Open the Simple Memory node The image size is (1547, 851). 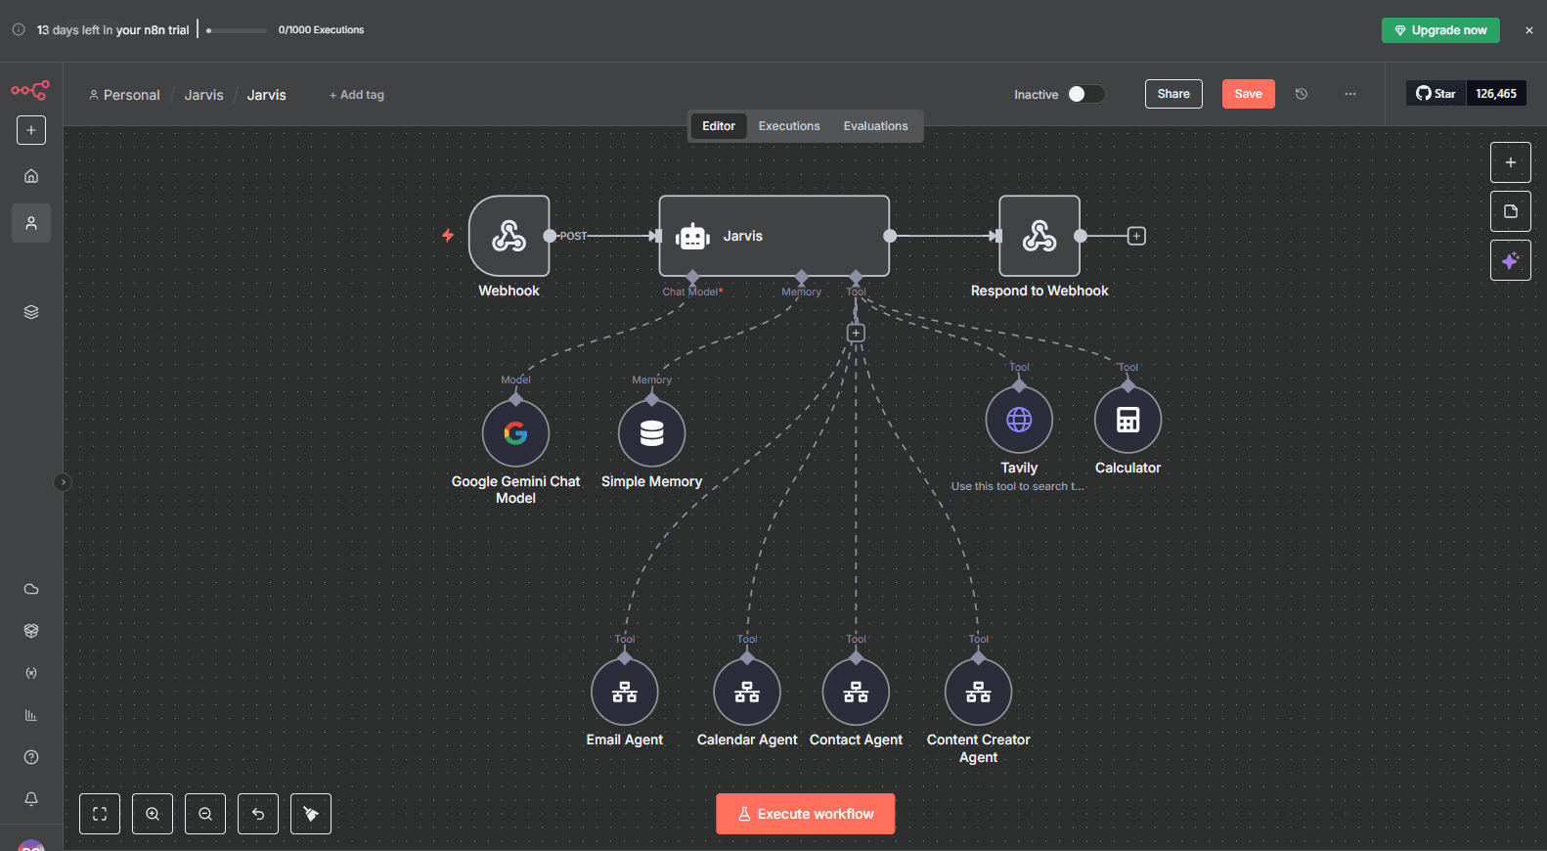[x=651, y=433]
